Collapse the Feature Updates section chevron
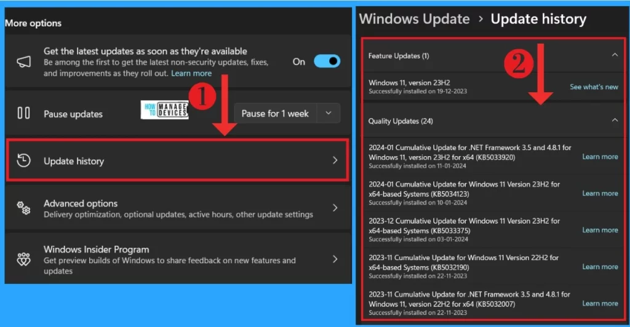The height and width of the screenshot is (327, 630). click(x=615, y=55)
